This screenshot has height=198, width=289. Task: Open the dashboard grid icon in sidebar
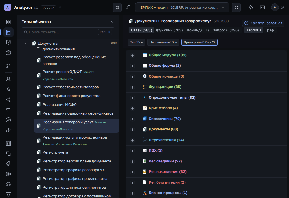click(x=8, y=22)
